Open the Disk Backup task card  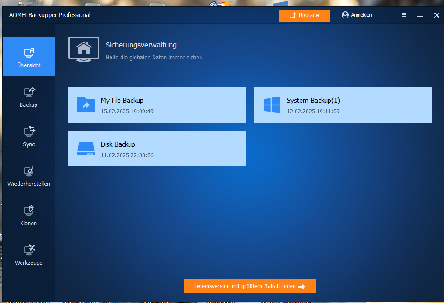157,149
